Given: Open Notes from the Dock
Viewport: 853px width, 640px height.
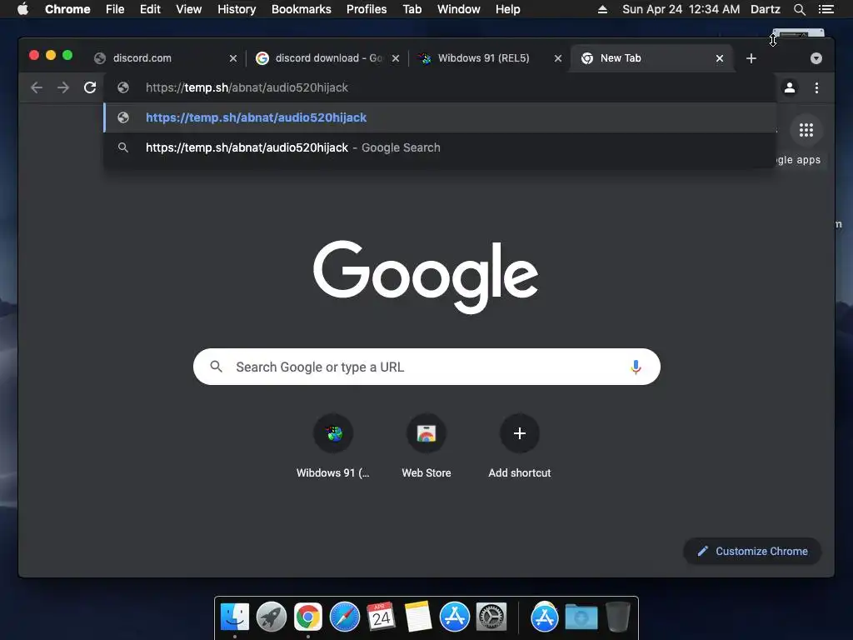Looking at the screenshot, I should click(418, 617).
